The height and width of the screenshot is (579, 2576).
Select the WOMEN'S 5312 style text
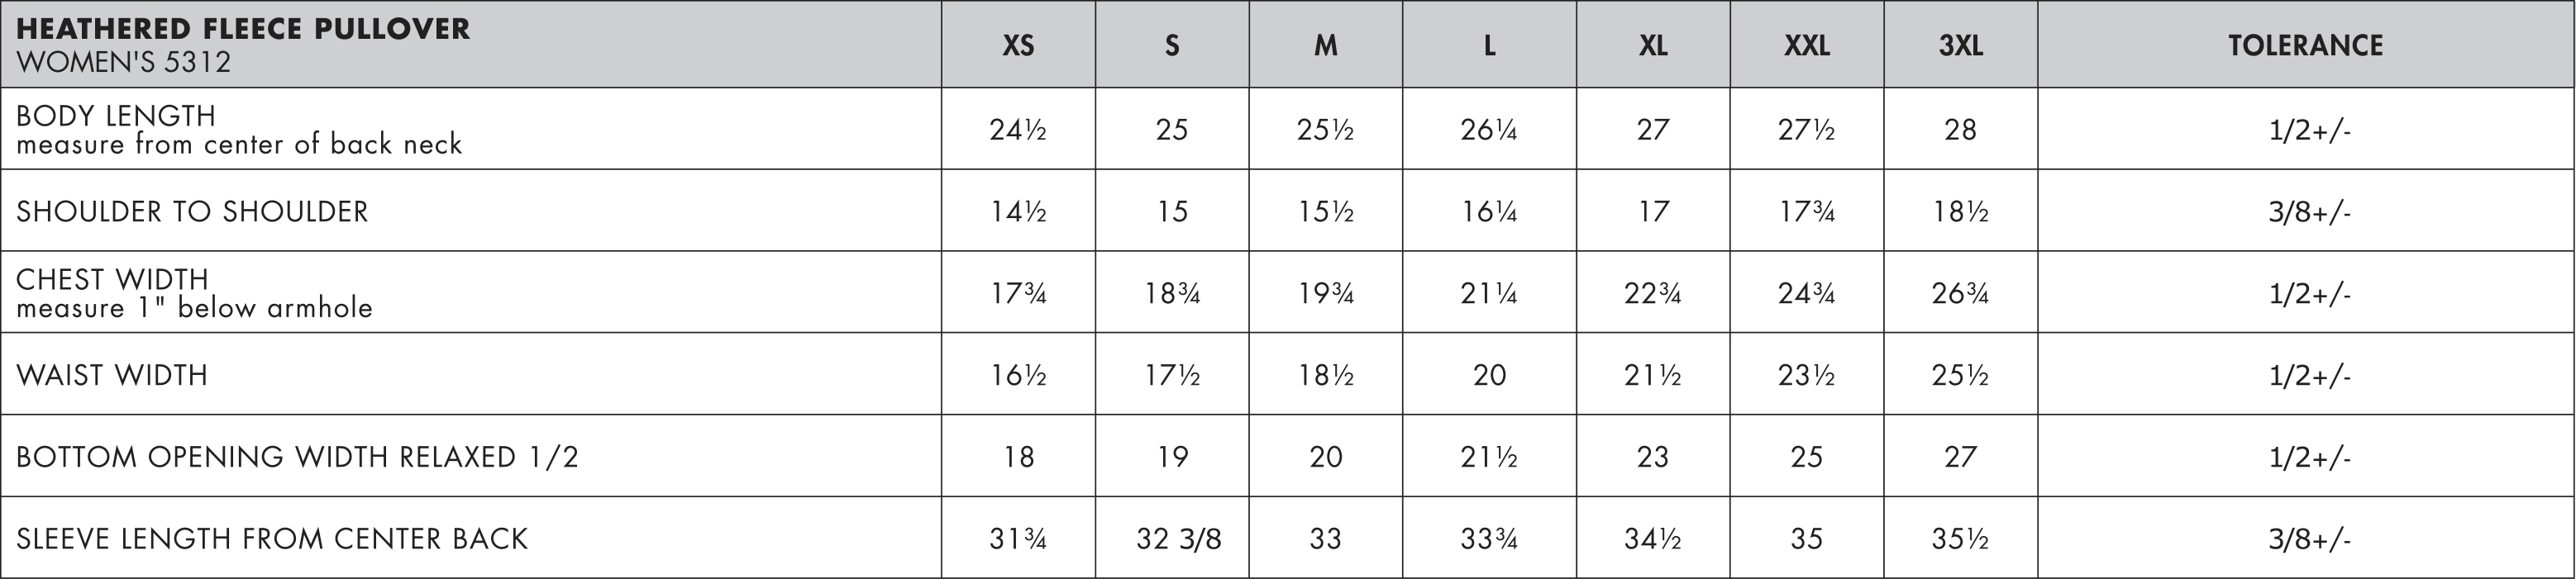[123, 62]
